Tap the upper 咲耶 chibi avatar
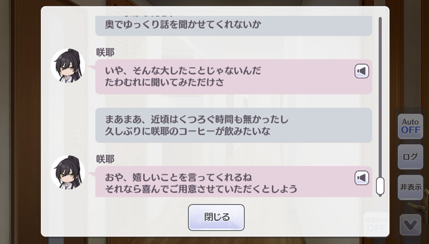 coord(68,66)
